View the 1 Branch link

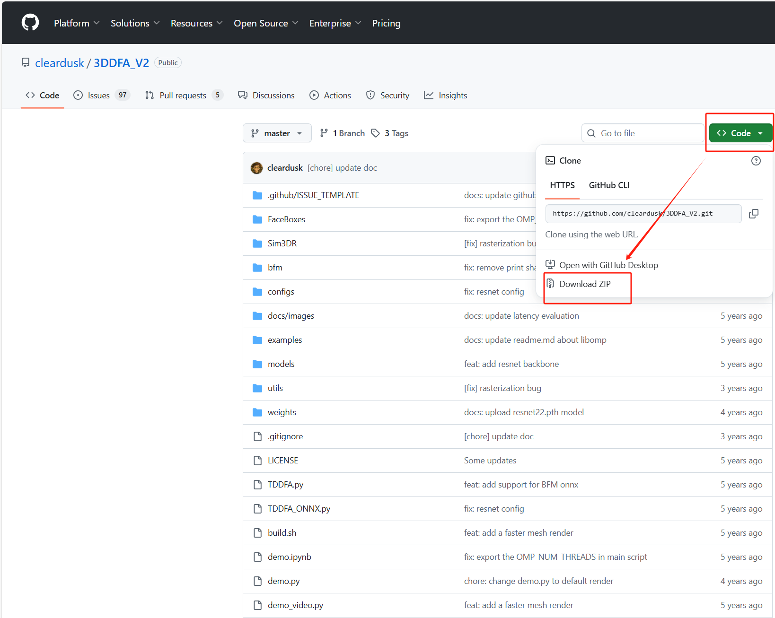pyautogui.click(x=343, y=133)
